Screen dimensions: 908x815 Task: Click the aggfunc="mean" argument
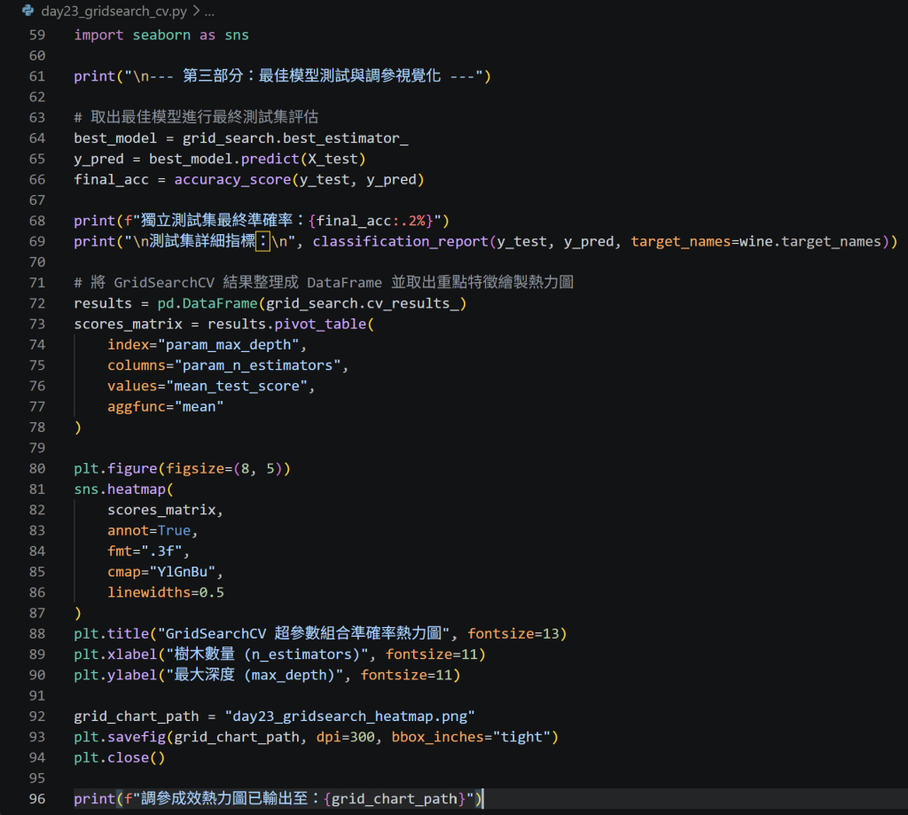click(x=166, y=407)
